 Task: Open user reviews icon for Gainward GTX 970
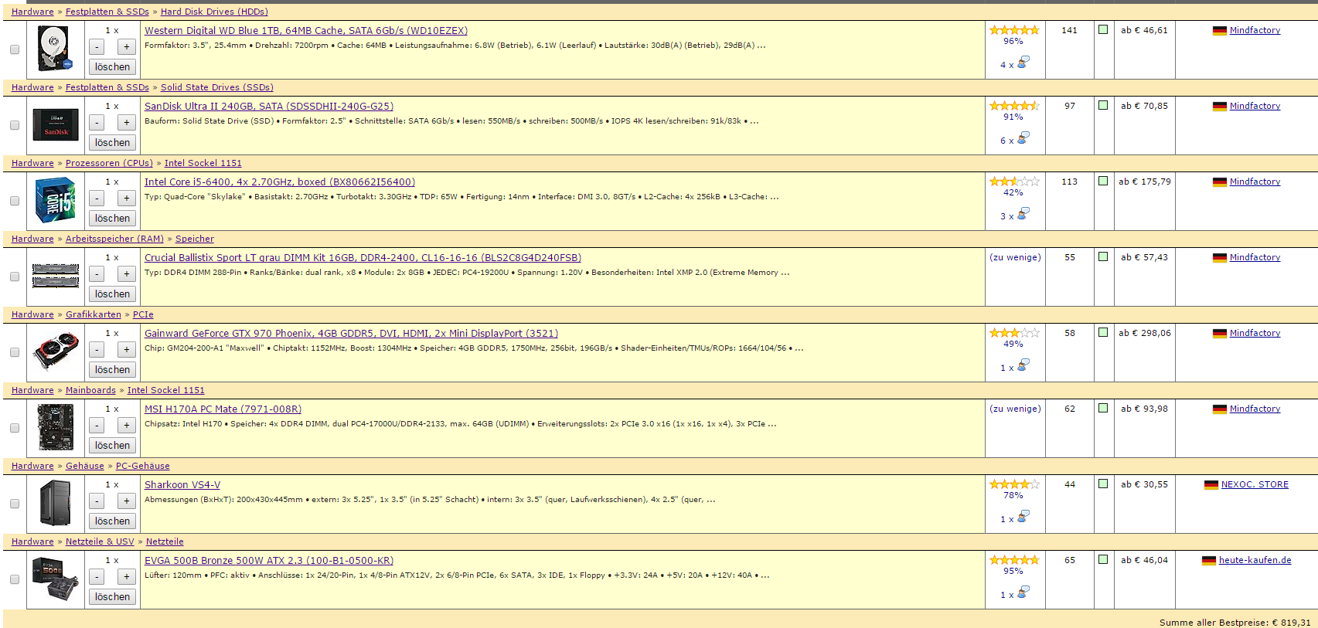(1023, 365)
